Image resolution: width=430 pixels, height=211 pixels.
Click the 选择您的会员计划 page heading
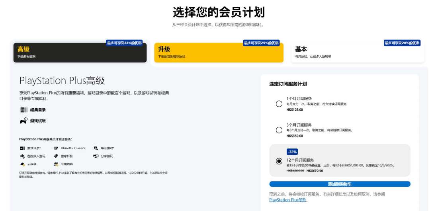(x=219, y=12)
